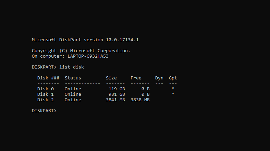Select the 'Disk 0' row label
Viewport: 270px width, 151px height.
tap(45, 89)
